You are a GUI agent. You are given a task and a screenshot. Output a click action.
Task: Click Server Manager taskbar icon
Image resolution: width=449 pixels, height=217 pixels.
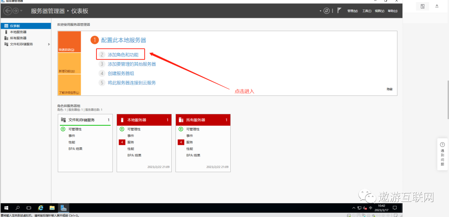(x=63, y=208)
